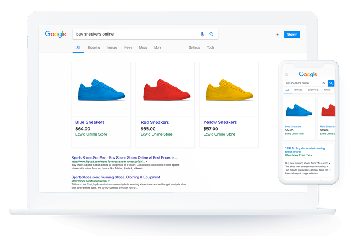Click the $64.00 price on laptop
The image size is (356, 236).
[x=83, y=128]
